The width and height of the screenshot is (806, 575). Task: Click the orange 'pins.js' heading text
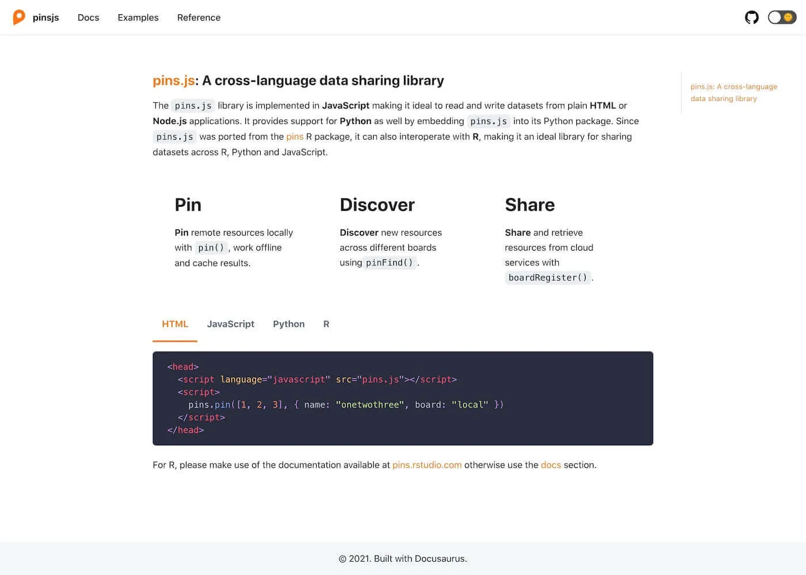click(x=173, y=80)
